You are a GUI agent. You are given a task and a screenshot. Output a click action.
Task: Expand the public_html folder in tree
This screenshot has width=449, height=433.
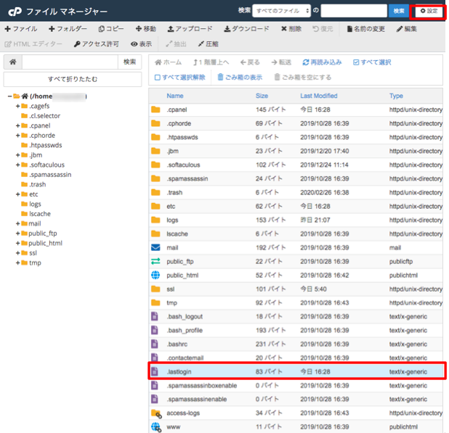pyautogui.click(x=17, y=244)
